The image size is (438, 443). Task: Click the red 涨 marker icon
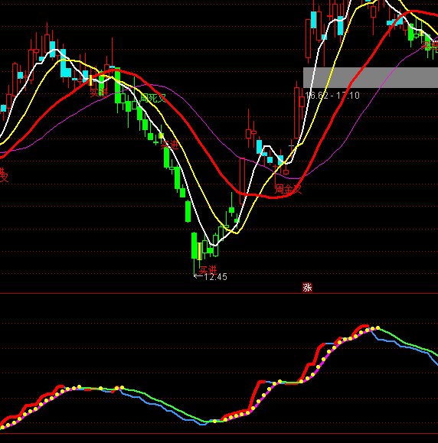point(307,288)
